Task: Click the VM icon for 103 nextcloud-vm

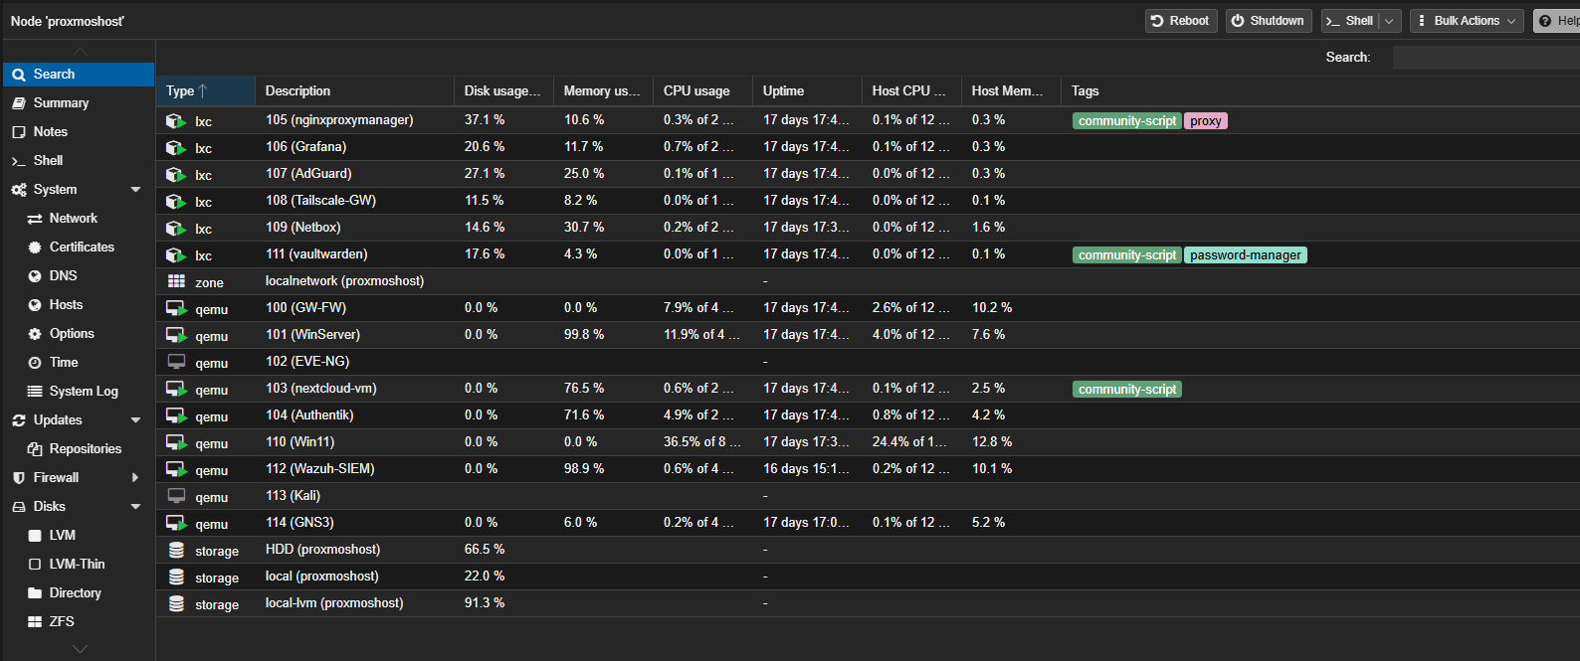Action: 176,389
